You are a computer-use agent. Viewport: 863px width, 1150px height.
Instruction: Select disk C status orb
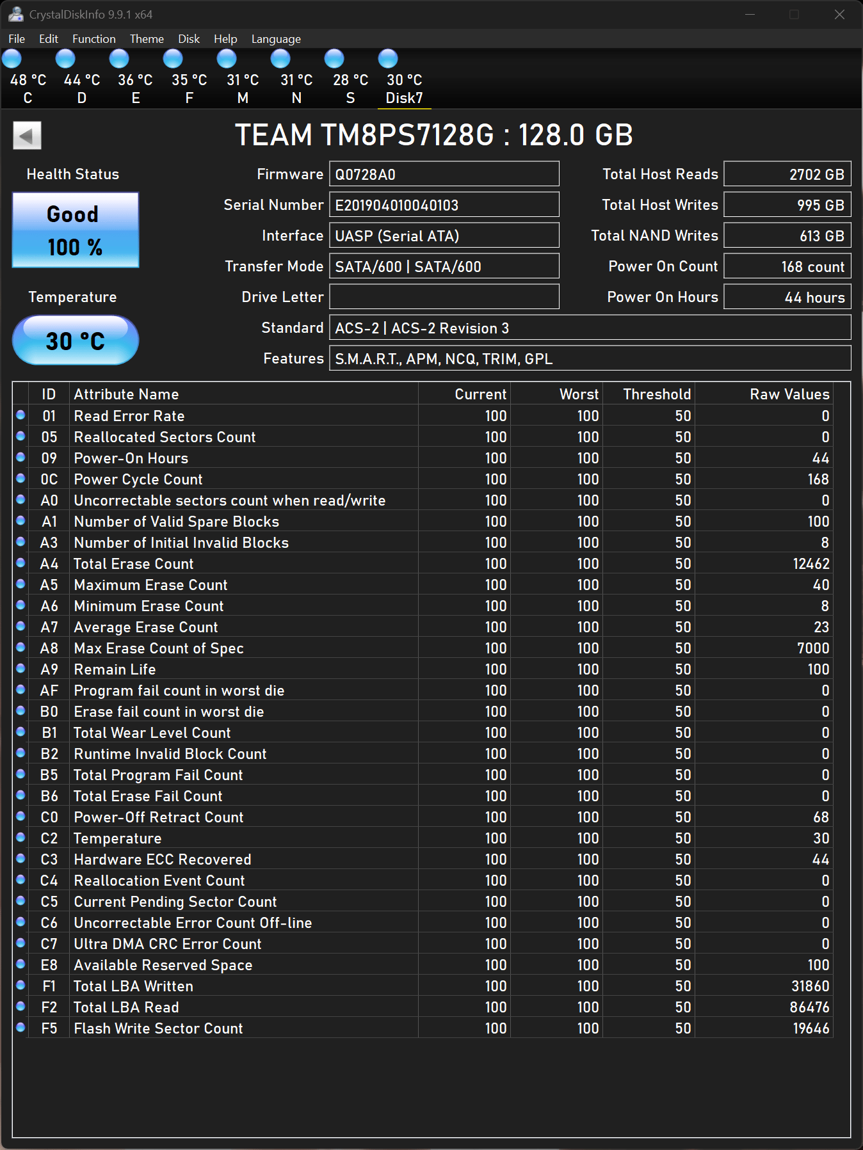coord(12,59)
